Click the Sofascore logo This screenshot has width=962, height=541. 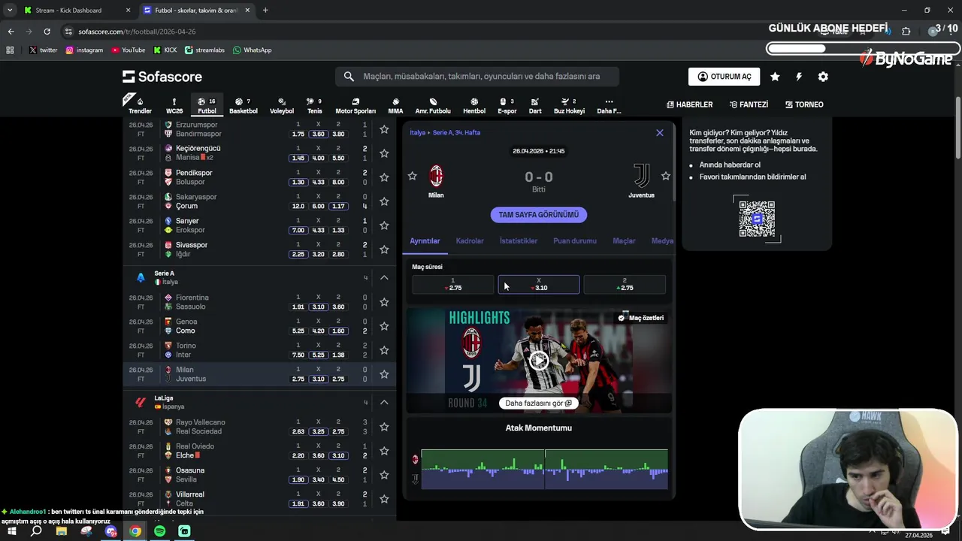pos(162,77)
